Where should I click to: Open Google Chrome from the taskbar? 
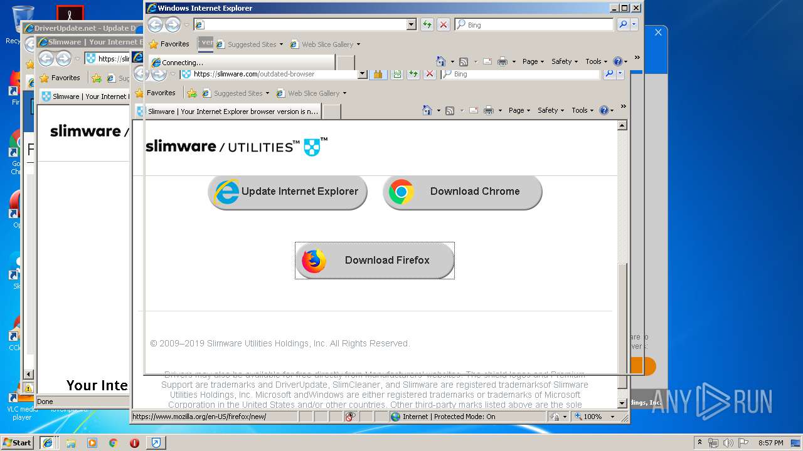113,443
